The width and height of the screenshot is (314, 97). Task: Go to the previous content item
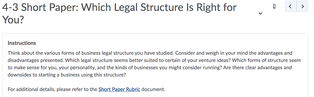(291, 6)
